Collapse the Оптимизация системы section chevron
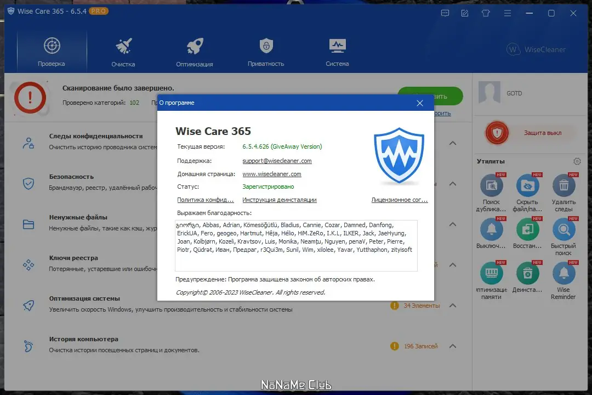This screenshot has width=592, height=395. (x=453, y=306)
